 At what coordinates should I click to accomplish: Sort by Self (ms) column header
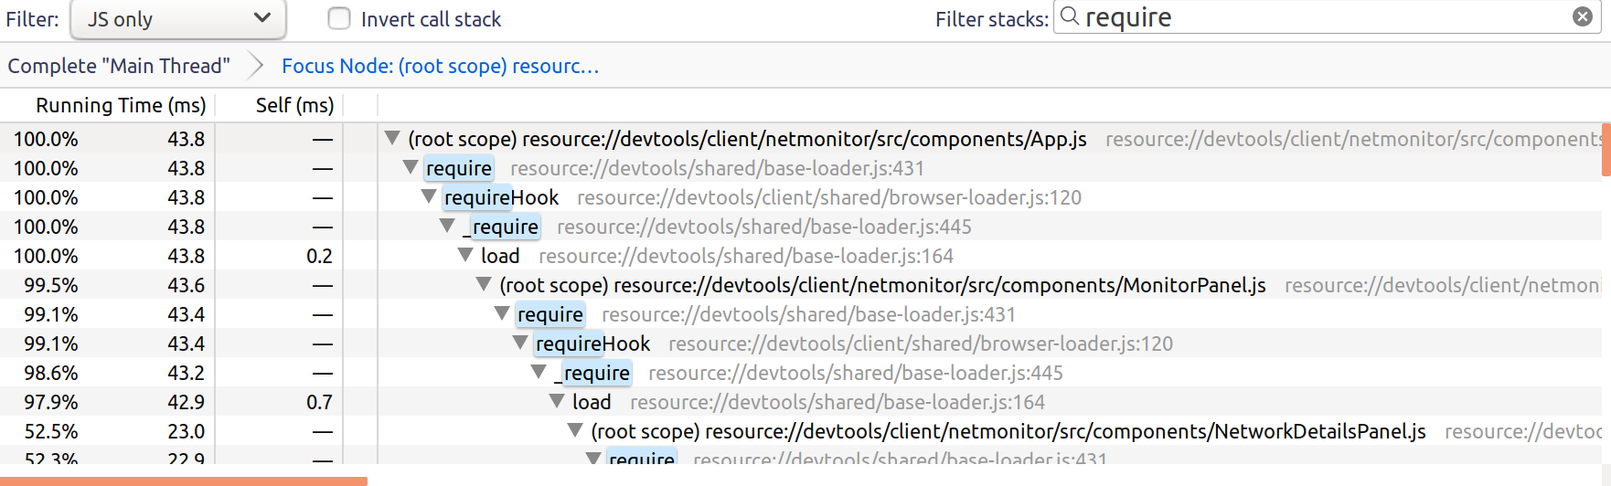coord(294,106)
